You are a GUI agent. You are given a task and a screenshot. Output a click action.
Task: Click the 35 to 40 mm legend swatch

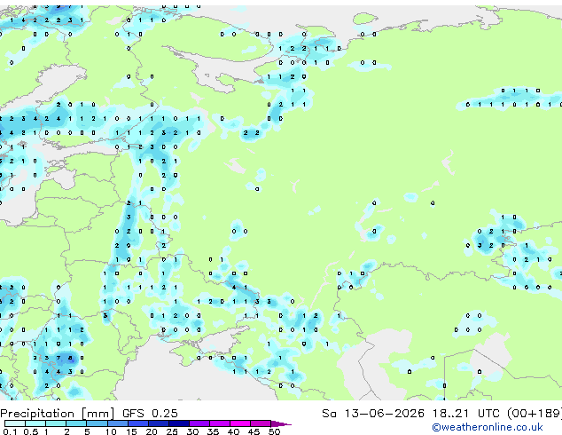coord(220,423)
